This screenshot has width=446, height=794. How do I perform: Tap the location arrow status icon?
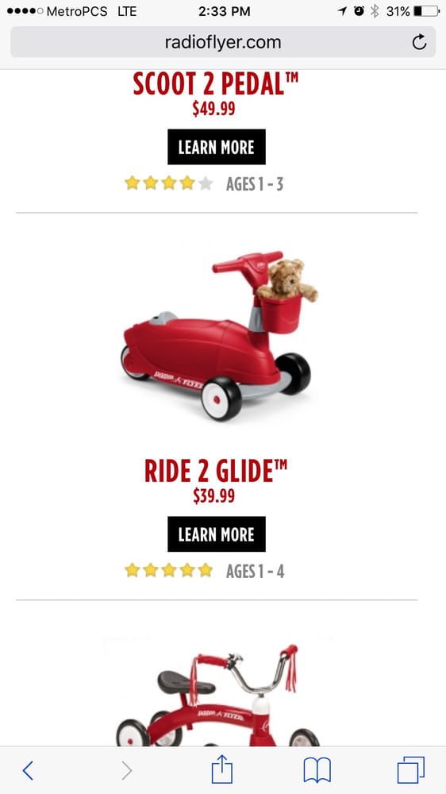point(343,11)
